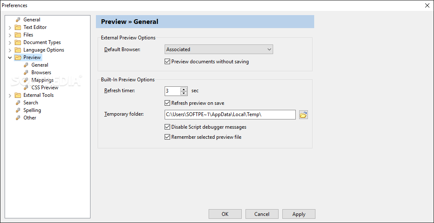Click the Language Options folder icon
Screen dimensions: 434x223
[x=18, y=50]
